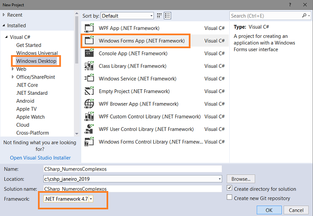Image resolution: width=313 pixels, height=216 pixels.
Task: Select WPF Custom Control Library template text
Action: (x=150, y=116)
